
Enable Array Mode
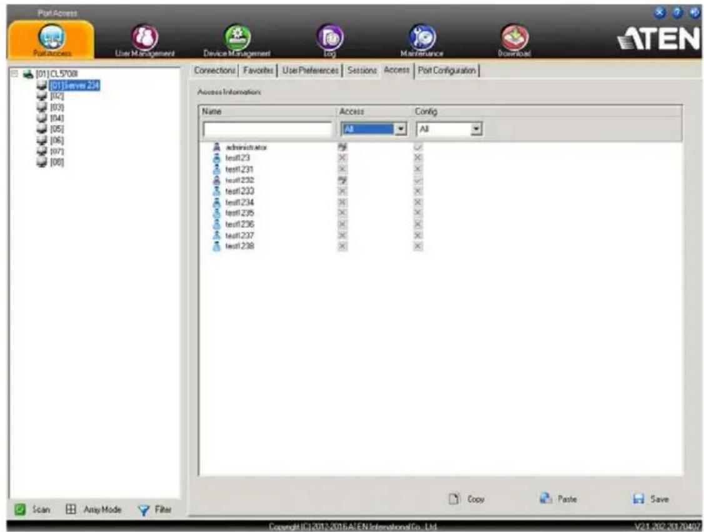(93, 509)
